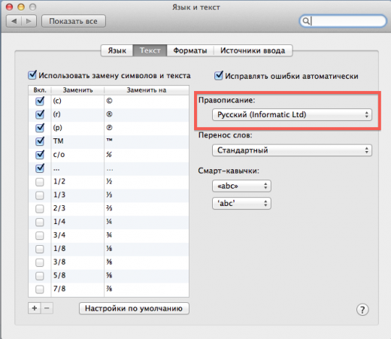Click the Показать все button
Screen dimensions: 391x339
pyautogui.click(x=74, y=21)
